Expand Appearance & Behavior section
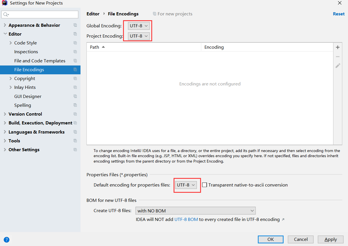Viewport: 348px width, 246px height. point(5,25)
